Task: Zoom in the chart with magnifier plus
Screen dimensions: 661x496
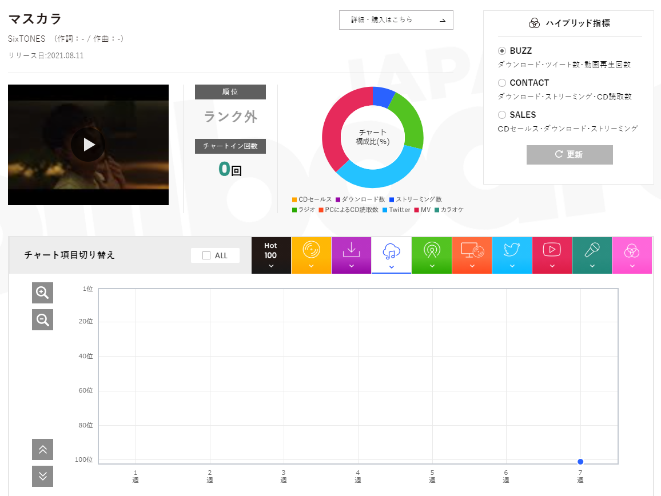Action: (42, 293)
